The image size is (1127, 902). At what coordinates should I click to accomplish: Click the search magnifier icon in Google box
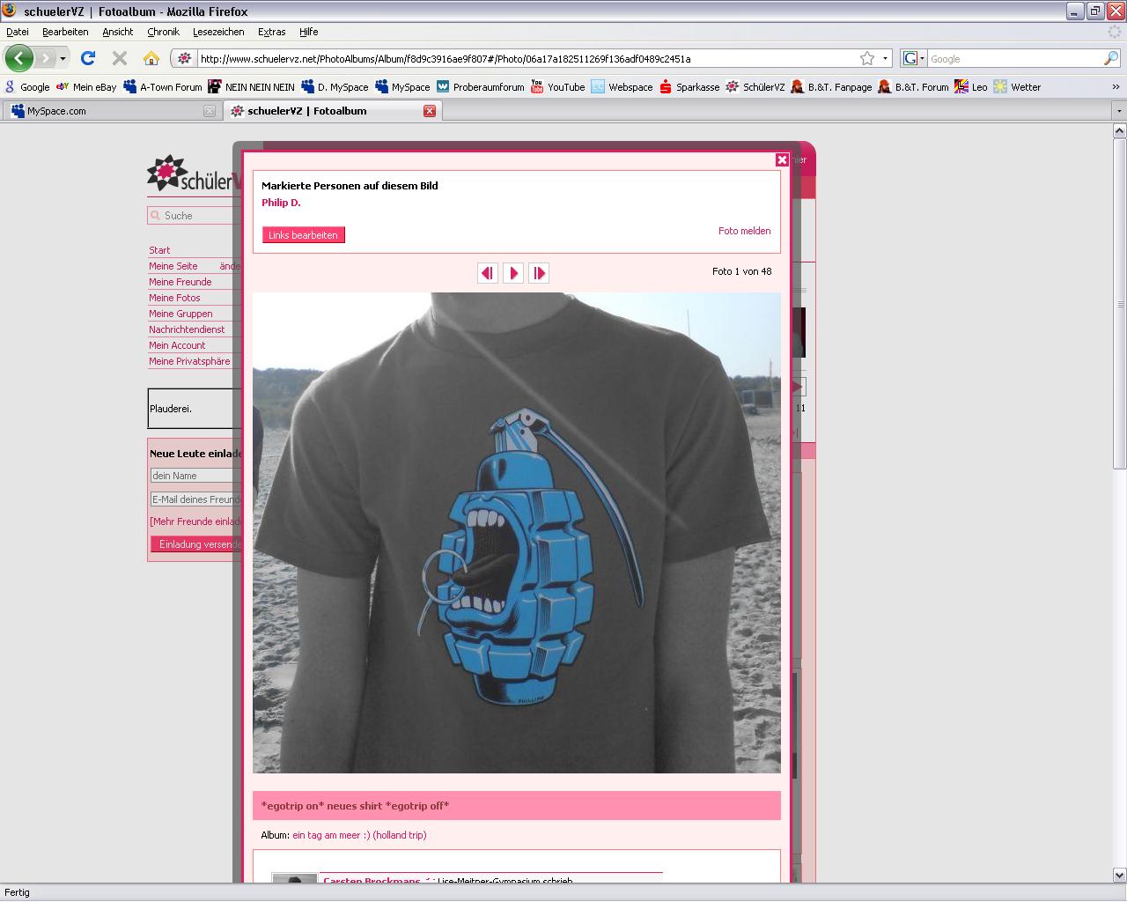tap(1111, 59)
